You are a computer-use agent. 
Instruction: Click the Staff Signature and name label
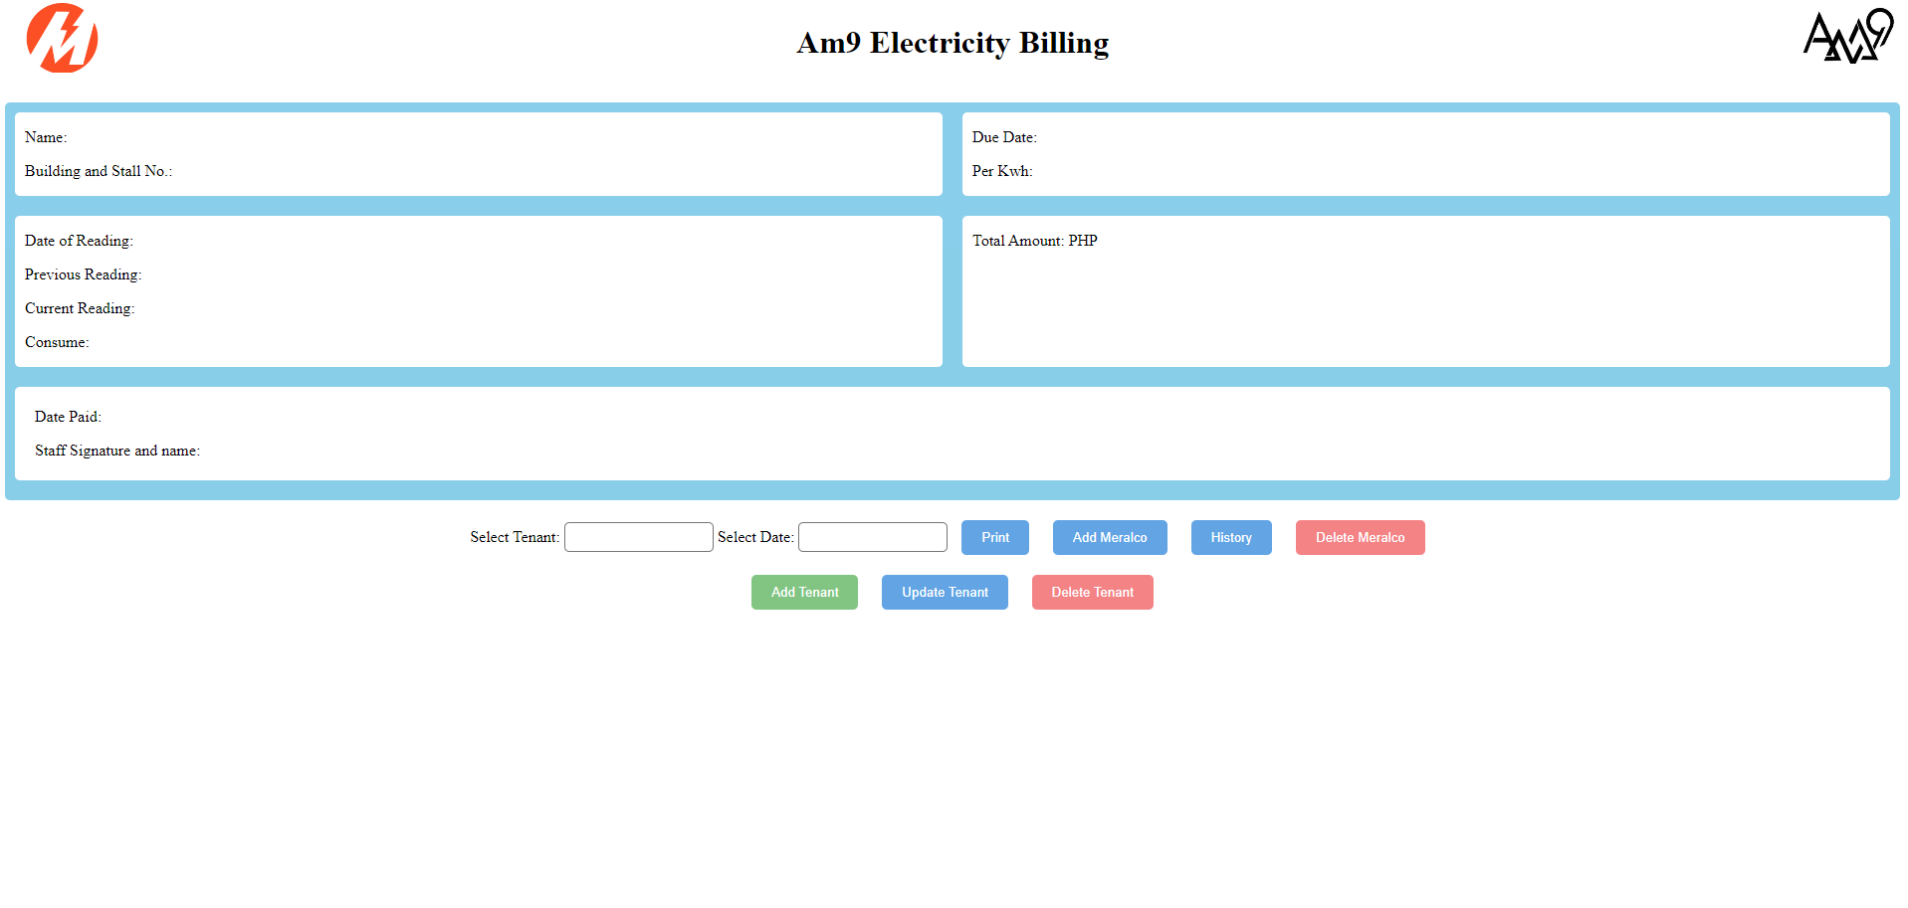[x=117, y=451]
